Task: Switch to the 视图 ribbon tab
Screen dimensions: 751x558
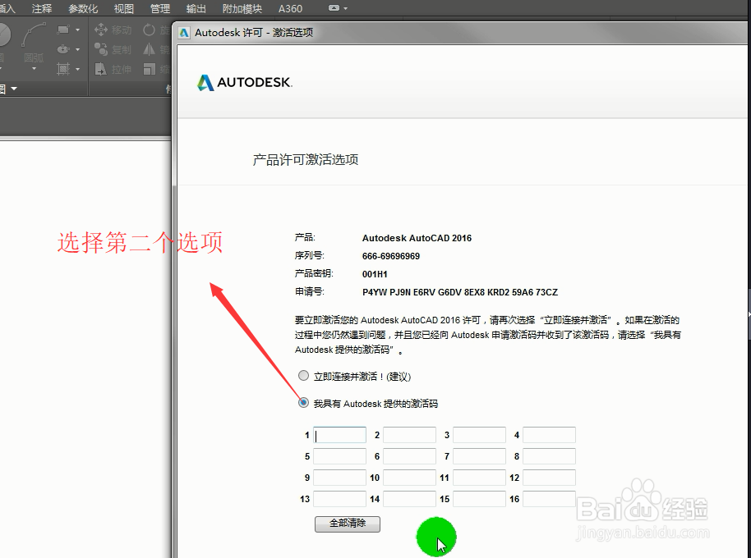Action: [x=123, y=8]
